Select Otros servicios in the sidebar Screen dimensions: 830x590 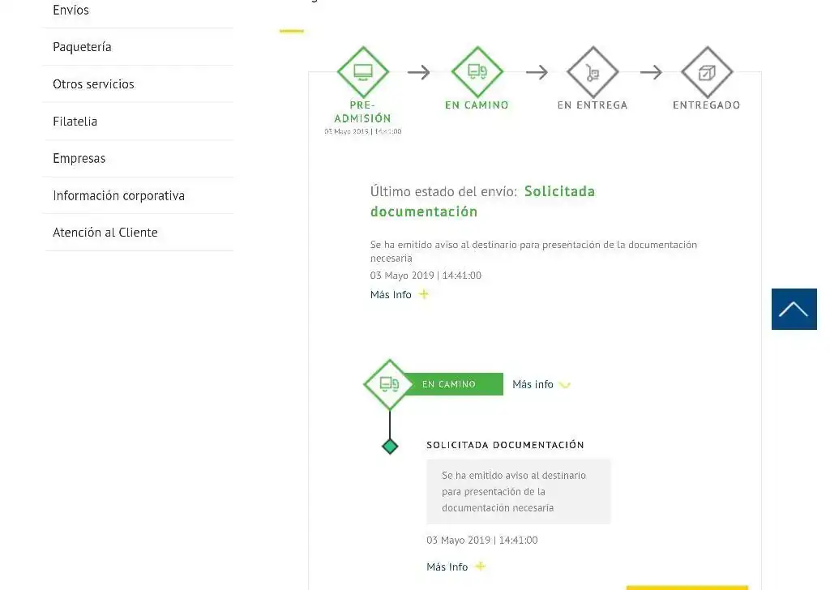[x=94, y=84]
